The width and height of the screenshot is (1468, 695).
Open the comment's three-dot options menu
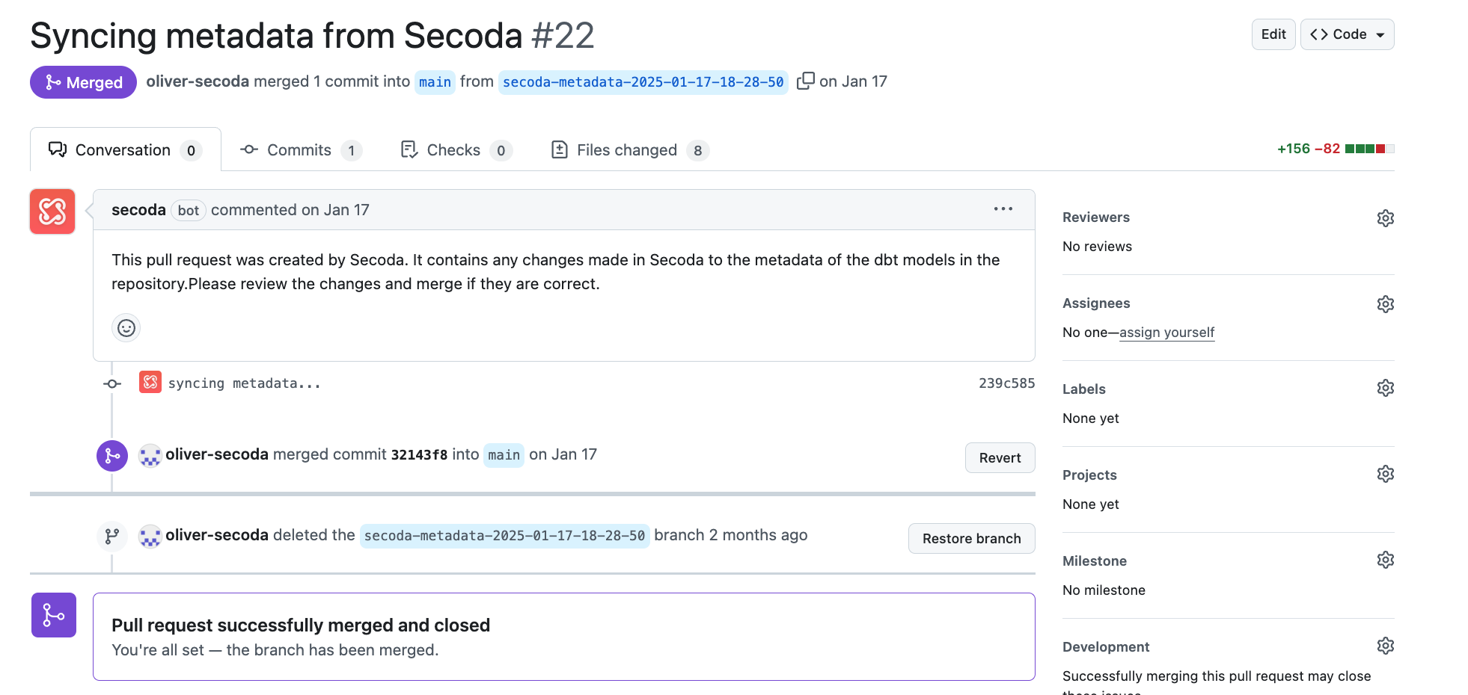1003,209
